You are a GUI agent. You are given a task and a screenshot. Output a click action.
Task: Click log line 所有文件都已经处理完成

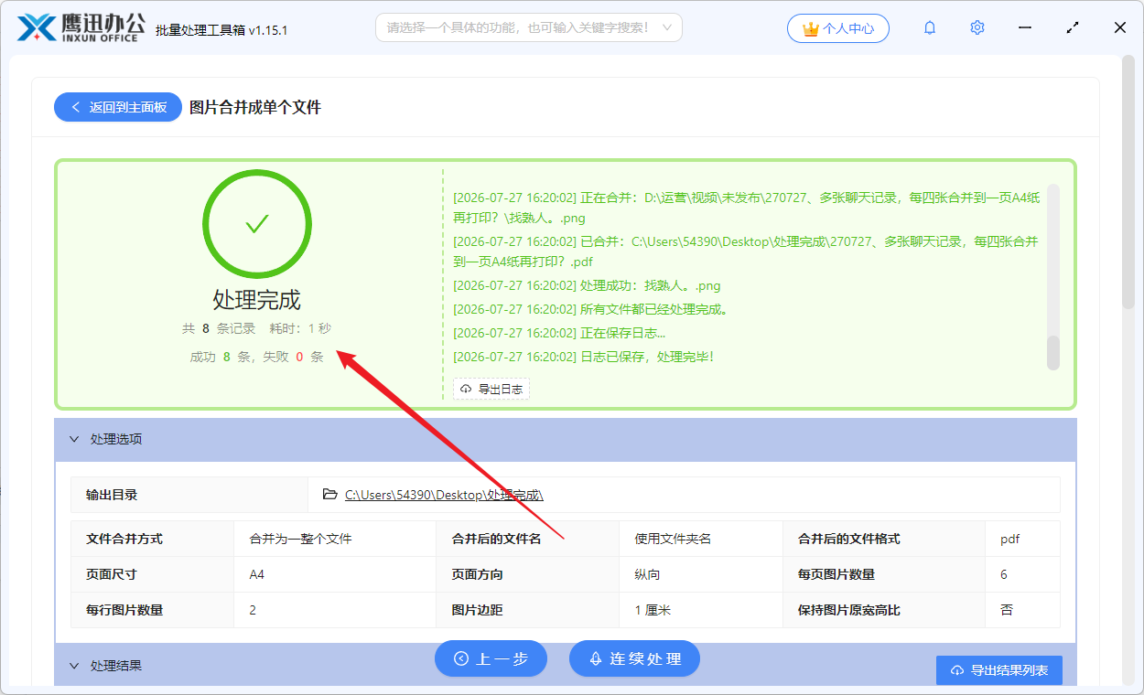[x=590, y=309]
